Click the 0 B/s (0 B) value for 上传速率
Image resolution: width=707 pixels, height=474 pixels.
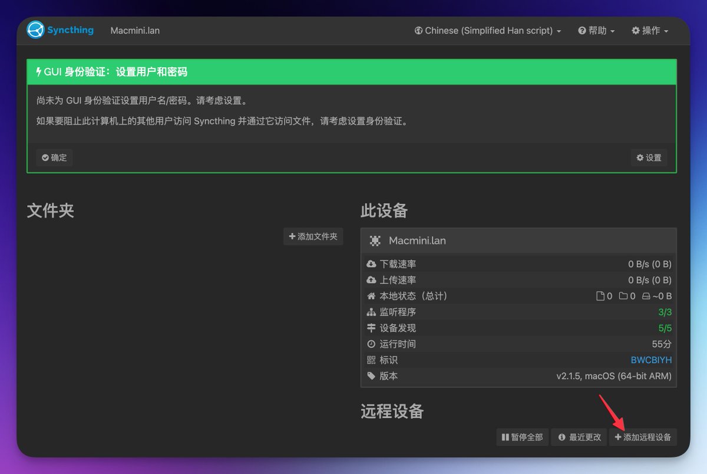(650, 280)
